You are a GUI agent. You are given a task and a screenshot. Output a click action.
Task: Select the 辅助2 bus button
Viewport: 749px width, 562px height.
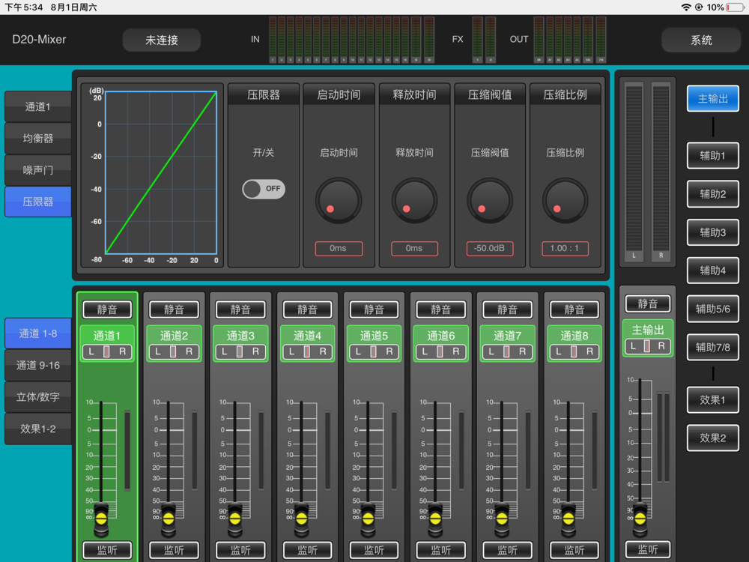click(x=713, y=194)
